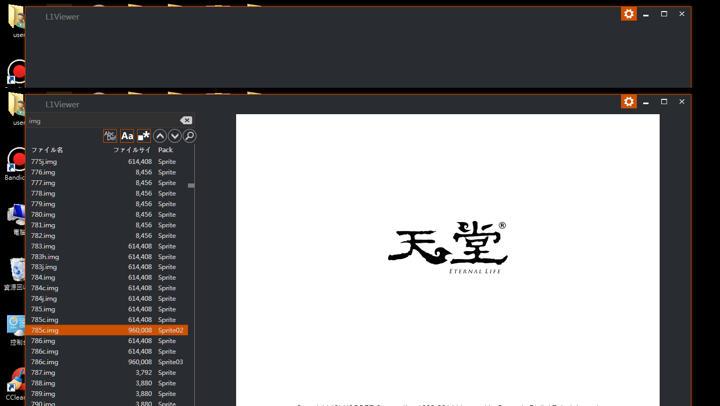The image size is (720, 406).
Task: Select the 783h.img file
Action: (x=106, y=257)
